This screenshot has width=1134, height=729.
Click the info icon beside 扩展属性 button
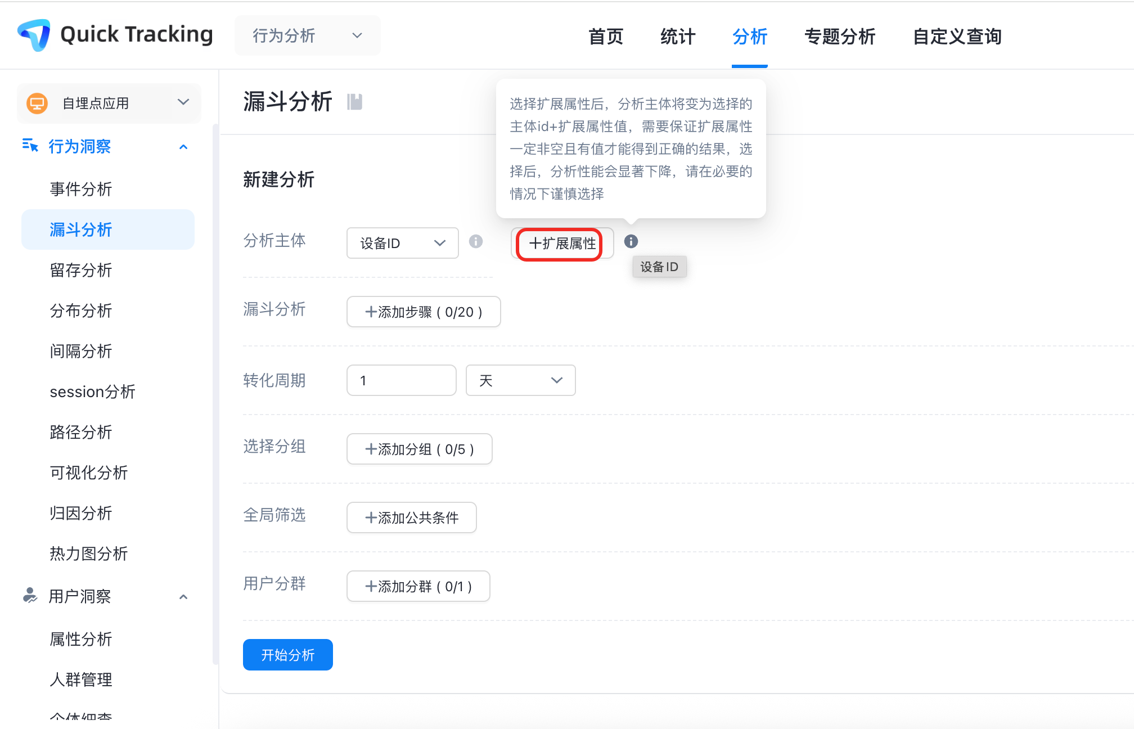(631, 241)
